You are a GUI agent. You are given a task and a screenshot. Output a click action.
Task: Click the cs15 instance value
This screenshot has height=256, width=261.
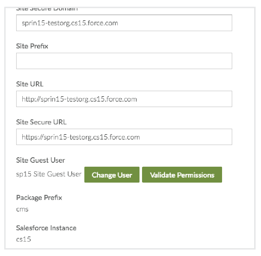point(23,239)
